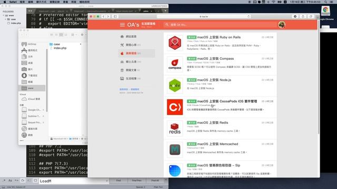Viewport: 337px width, 189px height.
Task: Toggle wrap search in the Sublime find bar
Action: coord(23,181)
